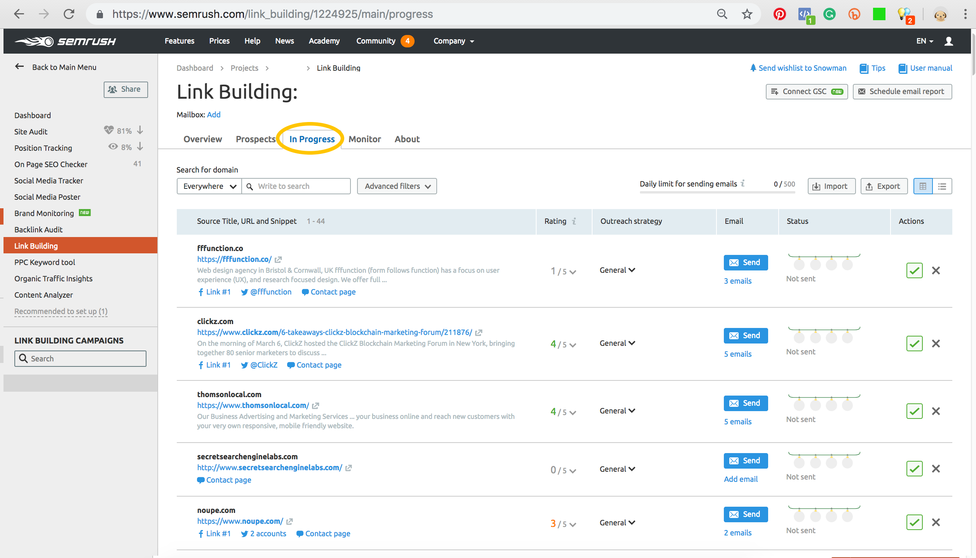Mark secretsearchenginelabs.com done with green check

[915, 469]
